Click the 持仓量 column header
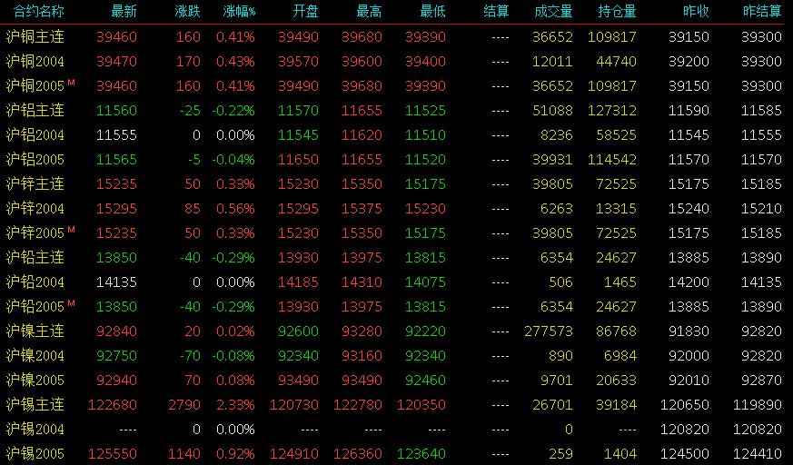 [x=617, y=11]
